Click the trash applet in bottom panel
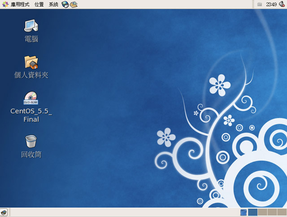This screenshot has width=287, height=217. [x=244, y=213]
